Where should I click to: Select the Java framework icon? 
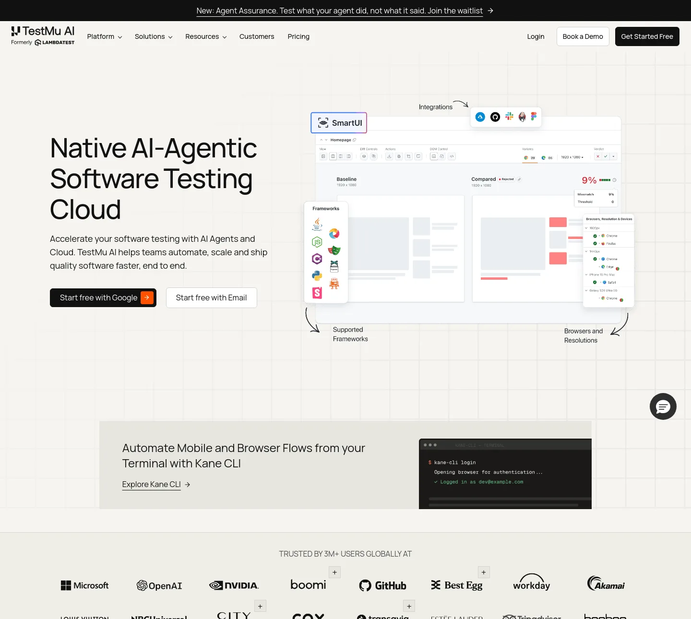coord(317,224)
